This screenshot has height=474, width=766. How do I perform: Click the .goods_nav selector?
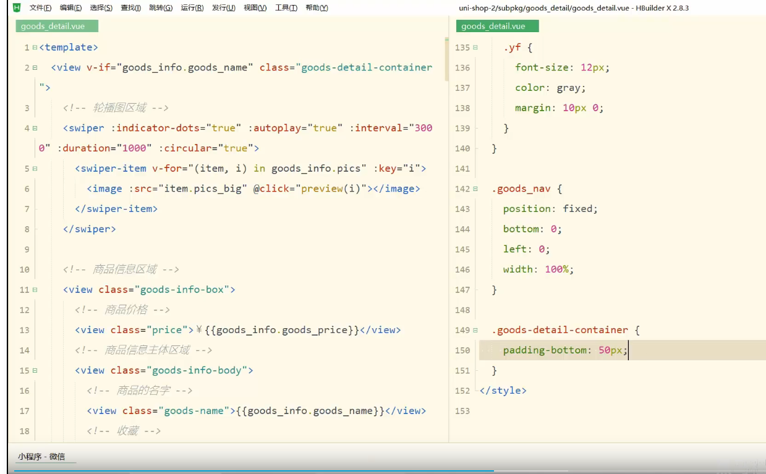point(521,188)
